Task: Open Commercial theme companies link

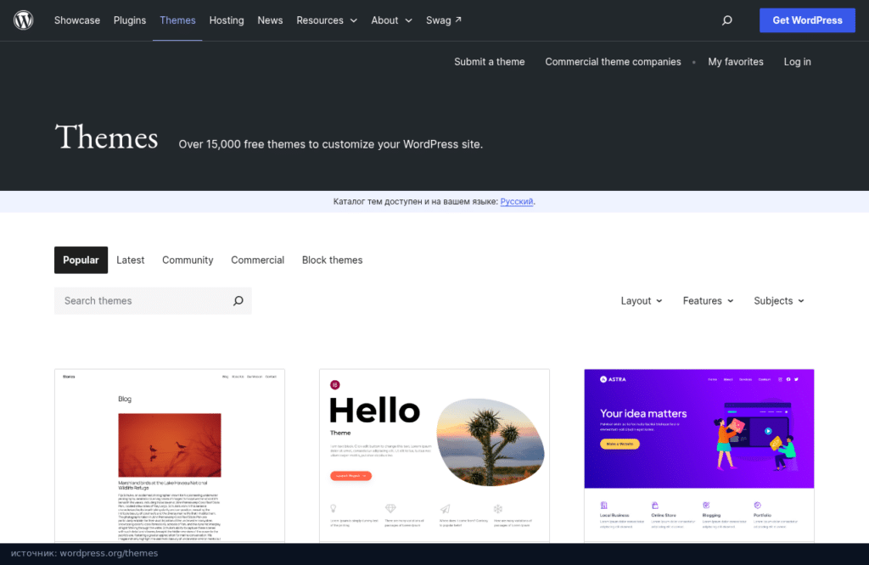Action: tap(613, 61)
